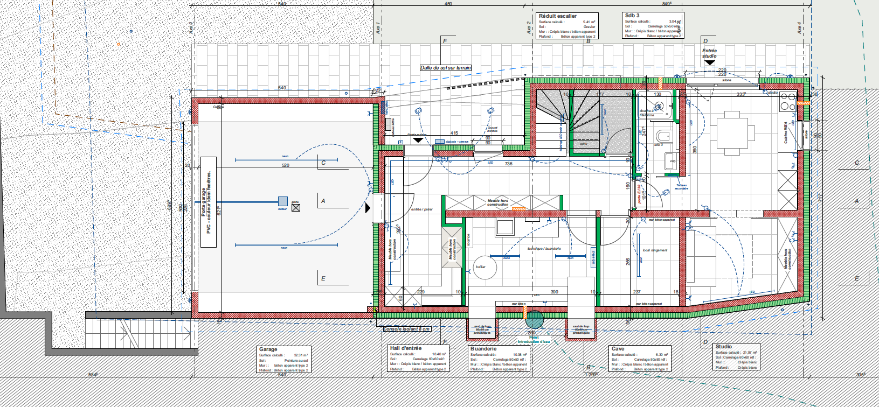Select the 'Studio' legend title

pos(724,347)
